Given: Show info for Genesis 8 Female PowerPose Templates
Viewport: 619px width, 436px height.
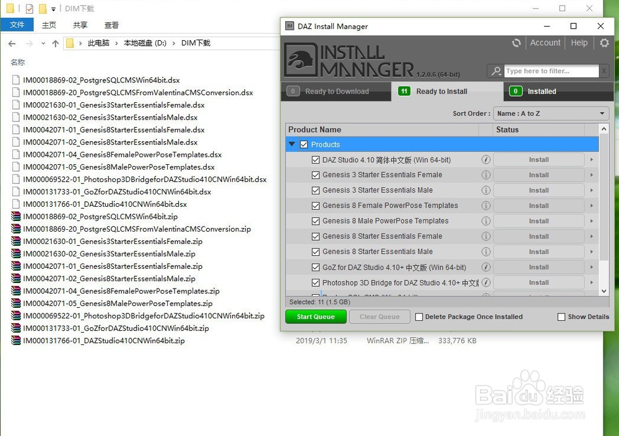Looking at the screenshot, I should tap(486, 206).
